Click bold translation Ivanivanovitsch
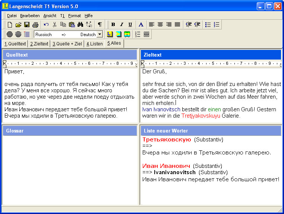Viewport: 284px width, 214px height. point(174,172)
